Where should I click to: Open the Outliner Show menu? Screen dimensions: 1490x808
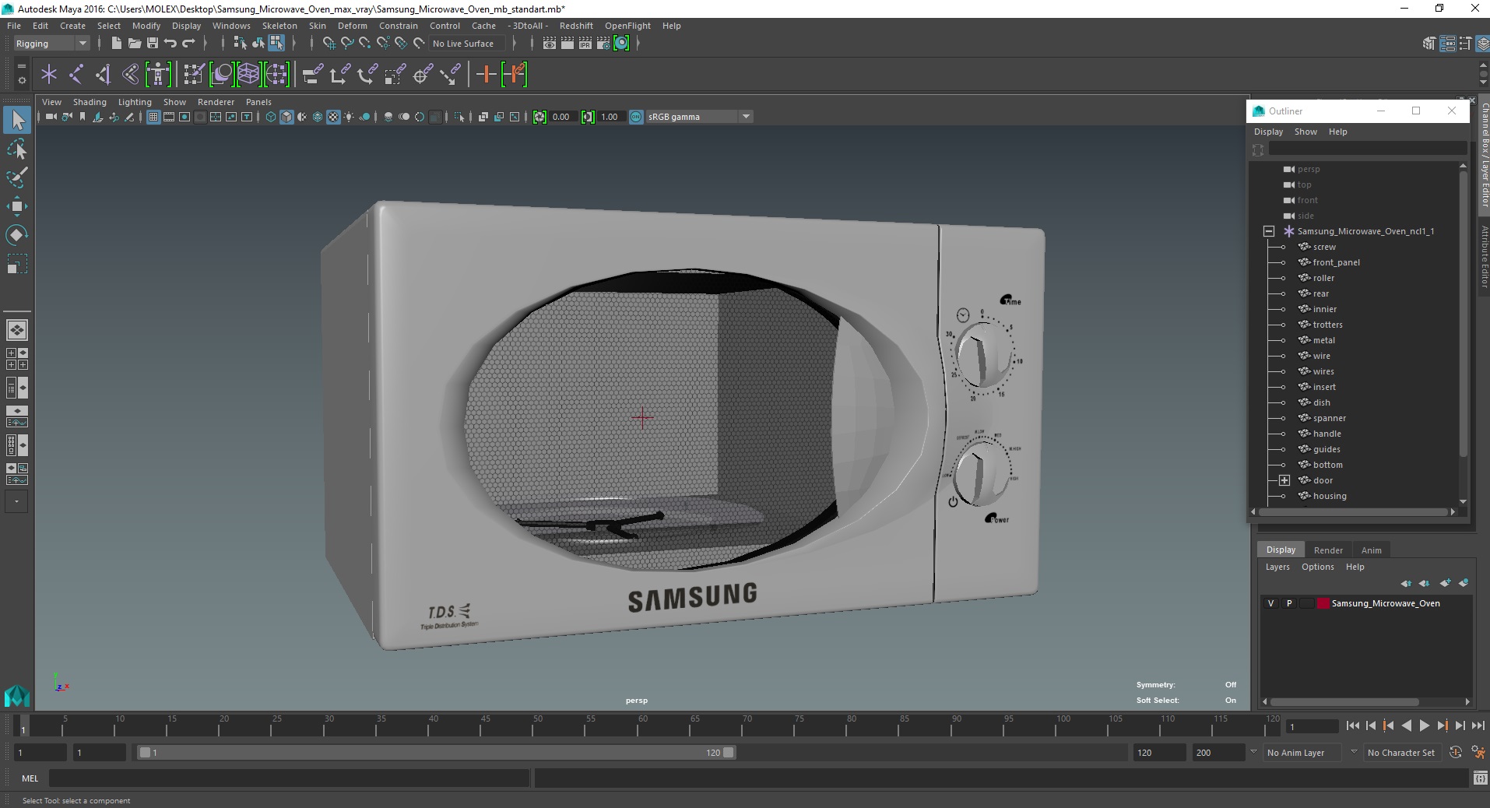pyautogui.click(x=1306, y=132)
